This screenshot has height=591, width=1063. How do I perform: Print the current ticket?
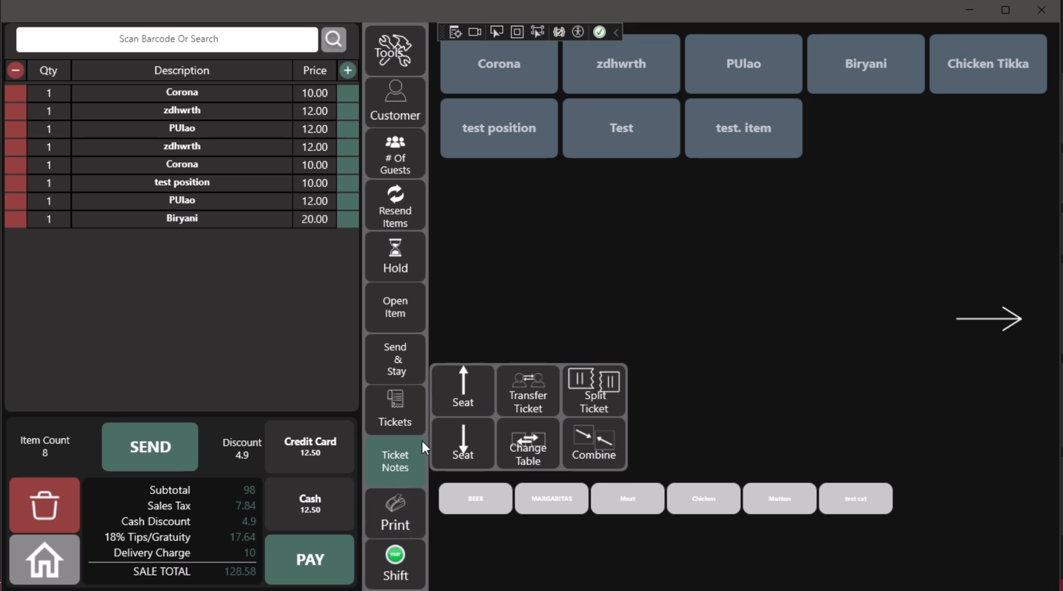point(395,513)
